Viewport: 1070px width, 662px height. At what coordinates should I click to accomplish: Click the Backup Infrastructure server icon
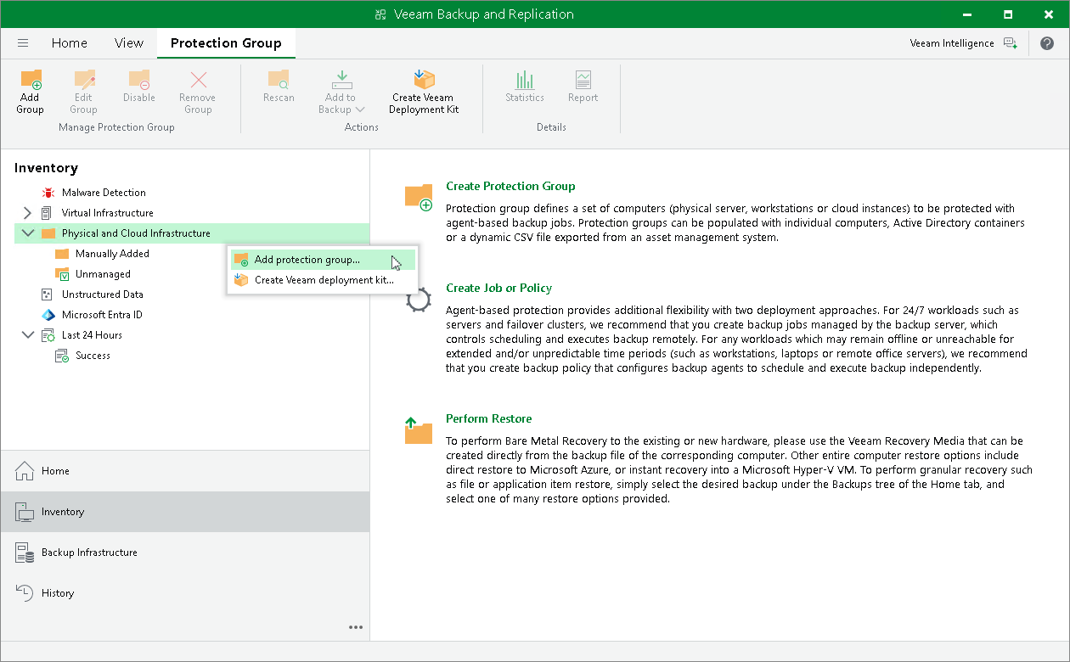[x=25, y=553]
